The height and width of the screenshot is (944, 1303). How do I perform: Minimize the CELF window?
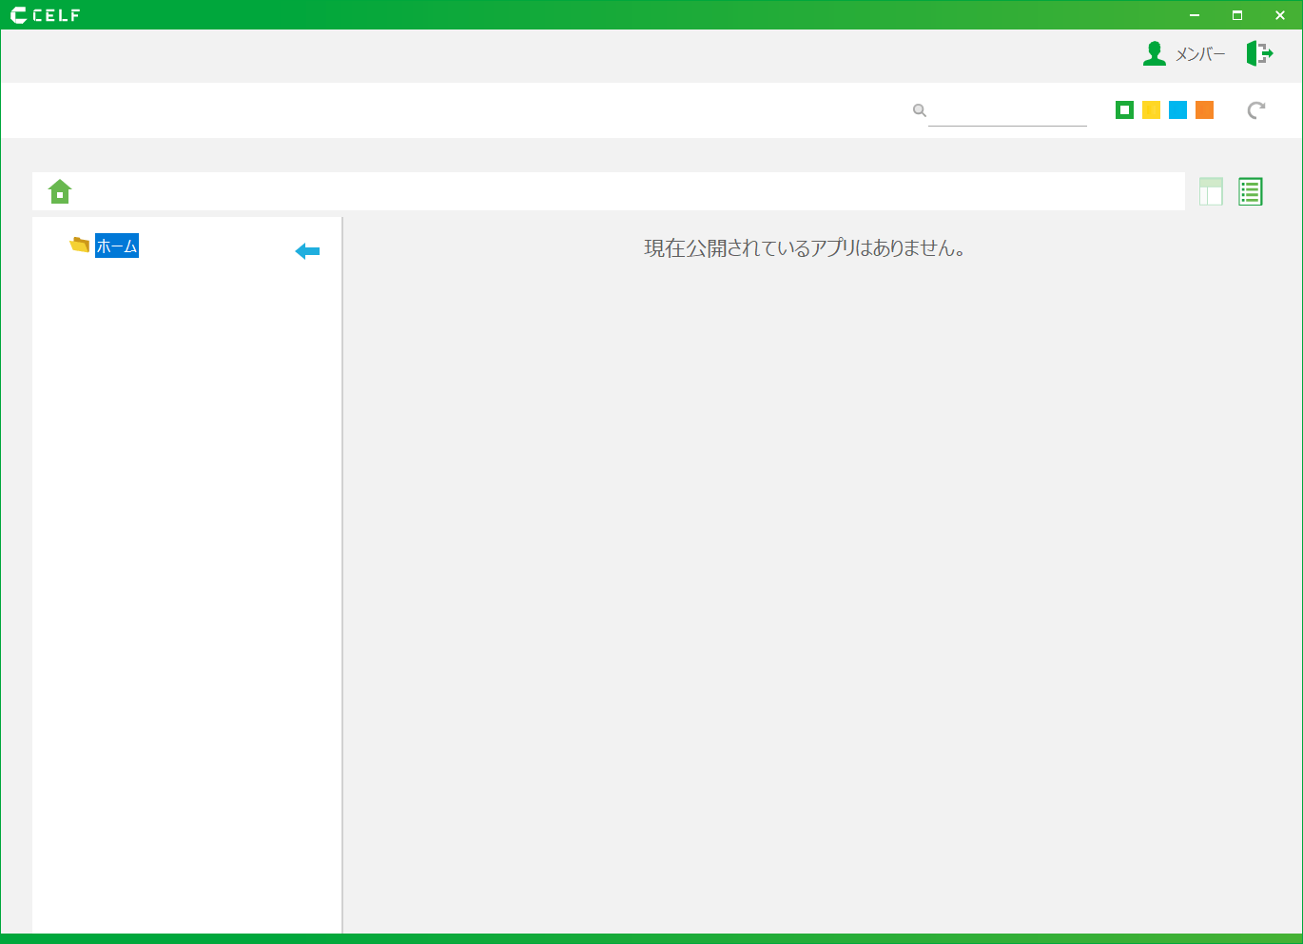click(x=1195, y=15)
